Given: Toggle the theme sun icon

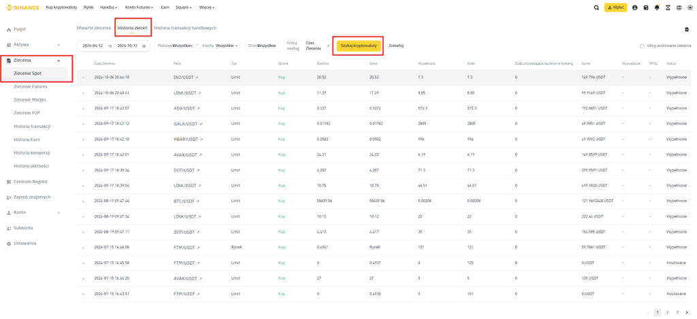Looking at the screenshot, I should click(689, 7).
